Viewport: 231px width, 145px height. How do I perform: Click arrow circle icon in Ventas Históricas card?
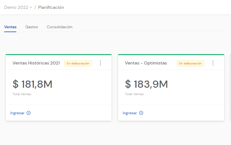[29, 113]
